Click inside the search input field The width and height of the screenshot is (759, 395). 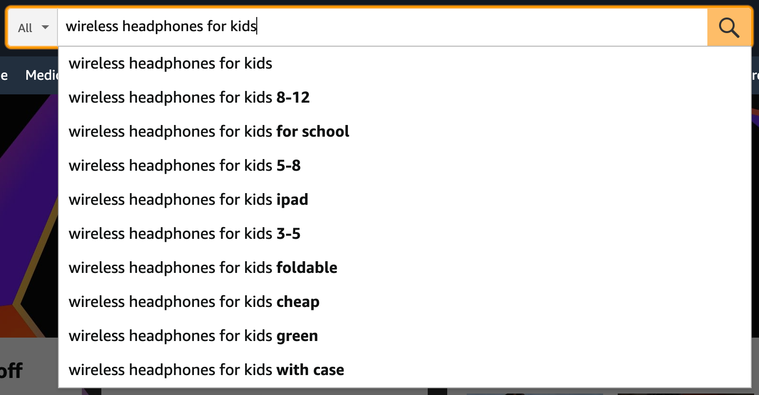341,27
